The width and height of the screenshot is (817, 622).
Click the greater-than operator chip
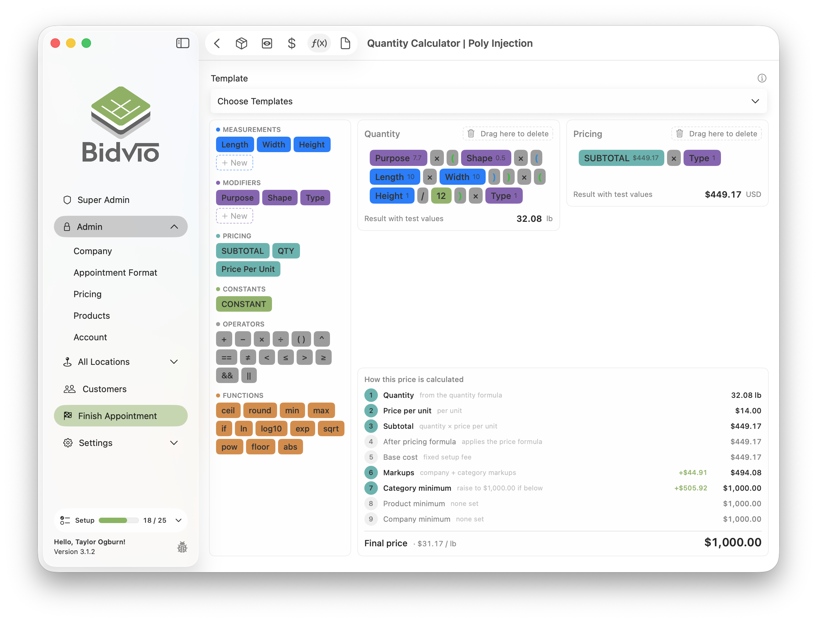305,357
